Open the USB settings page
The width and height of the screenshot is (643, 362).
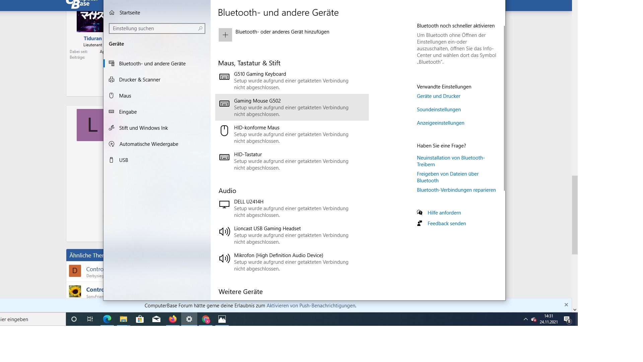tap(124, 160)
